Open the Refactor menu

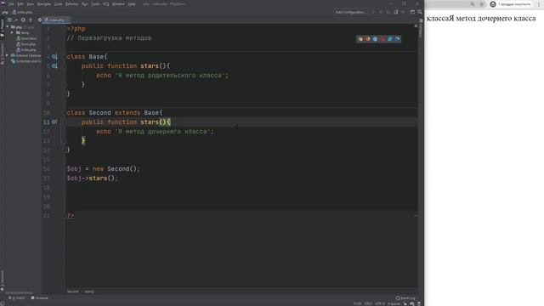pyautogui.click(x=71, y=4)
